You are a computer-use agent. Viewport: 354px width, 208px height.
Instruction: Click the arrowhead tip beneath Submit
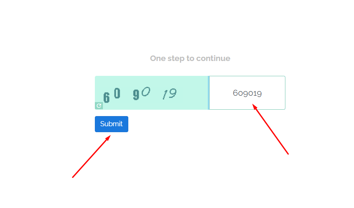(110, 136)
